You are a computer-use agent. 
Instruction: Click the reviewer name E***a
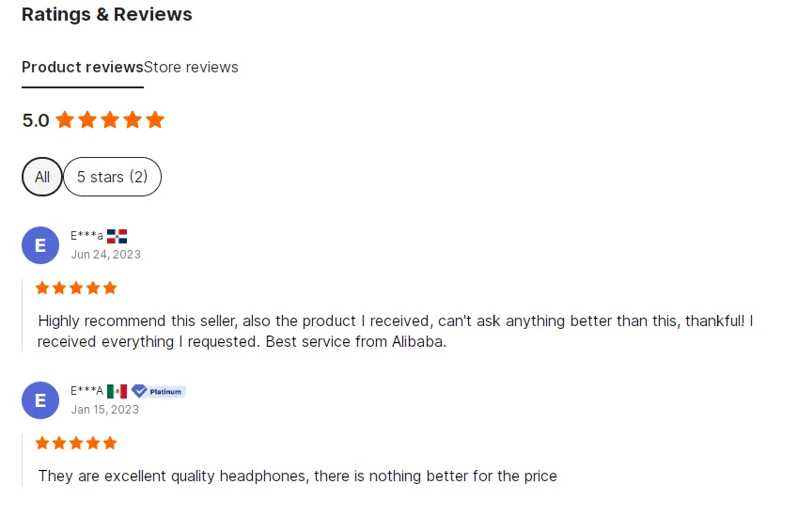coord(86,236)
